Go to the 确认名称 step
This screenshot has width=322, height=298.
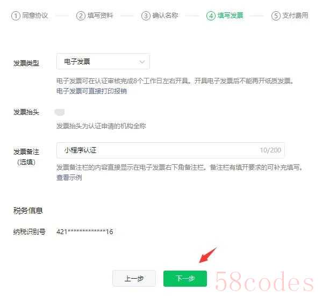pyautogui.click(x=165, y=16)
